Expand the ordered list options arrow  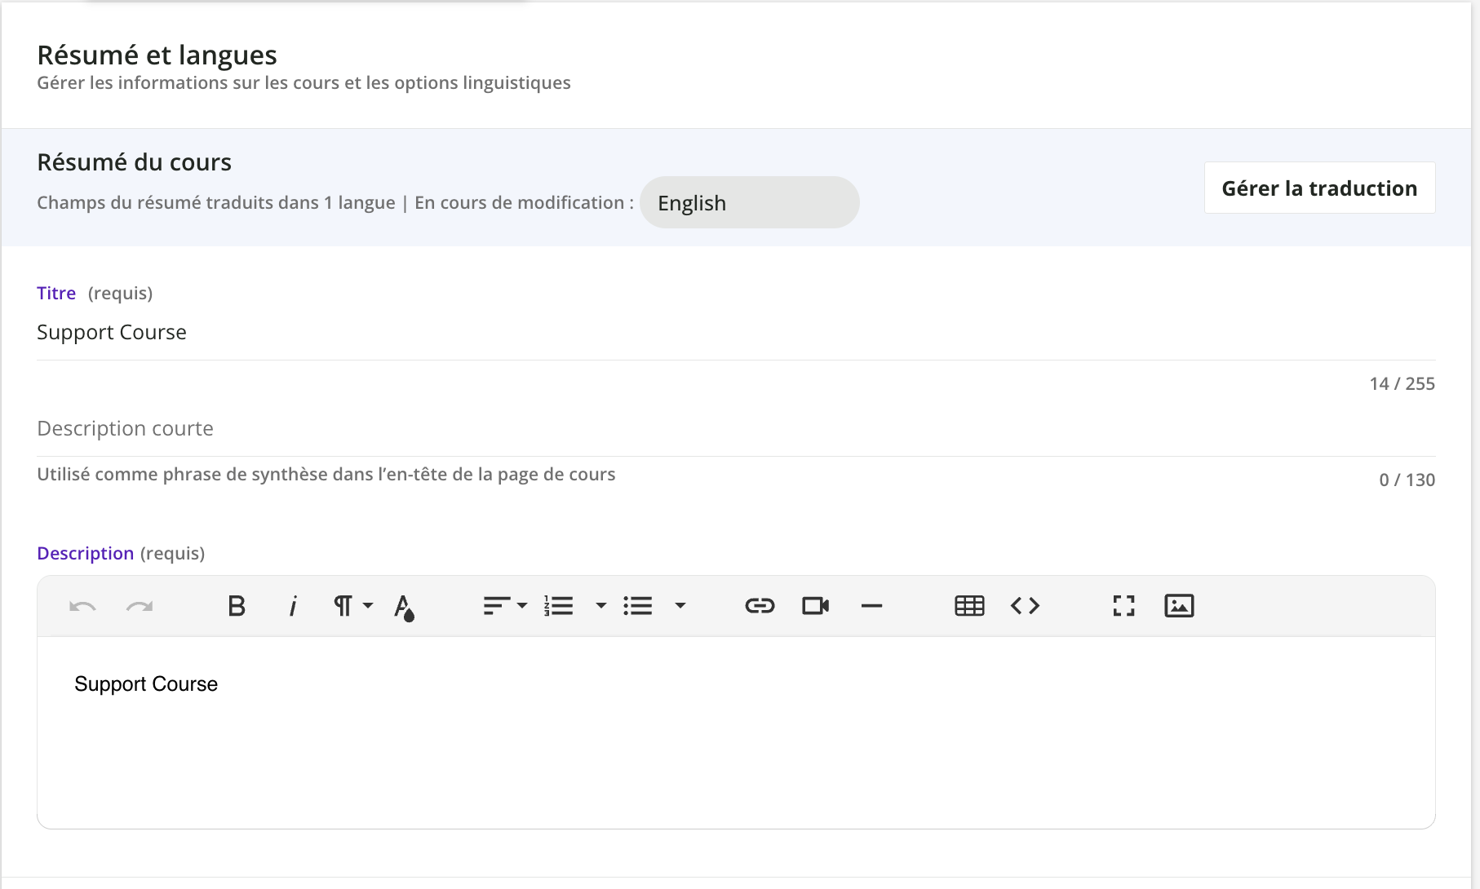[x=601, y=606]
